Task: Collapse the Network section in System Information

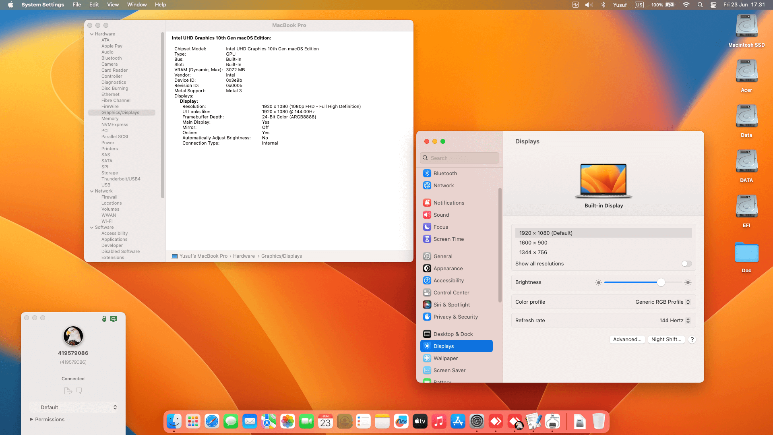Action: (x=92, y=191)
